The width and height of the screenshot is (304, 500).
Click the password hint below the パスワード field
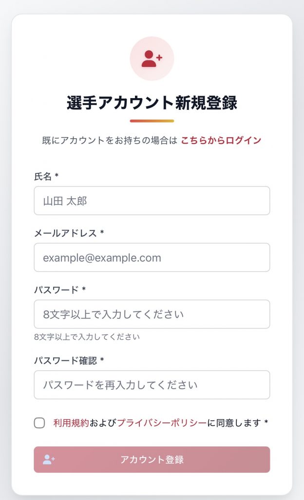[x=87, y=337]
